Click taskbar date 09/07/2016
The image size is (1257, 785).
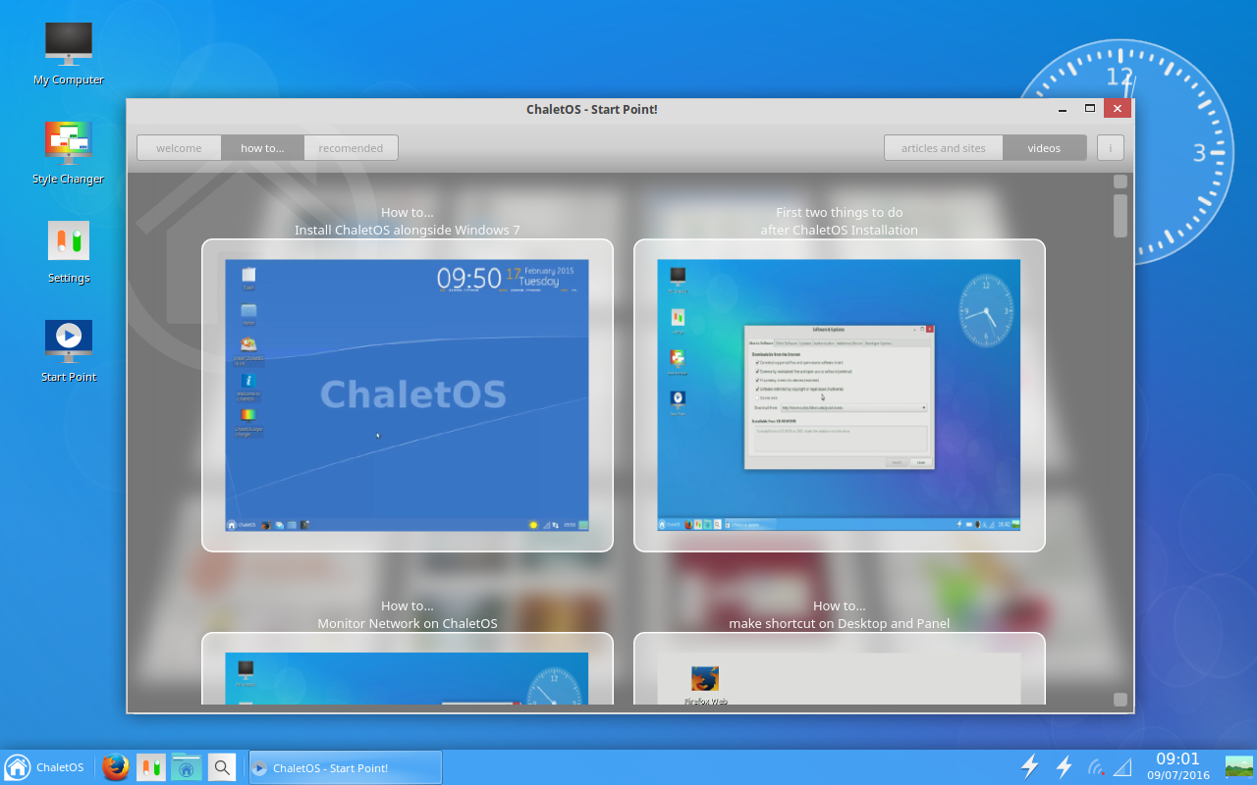click(x=1178, y=775)
